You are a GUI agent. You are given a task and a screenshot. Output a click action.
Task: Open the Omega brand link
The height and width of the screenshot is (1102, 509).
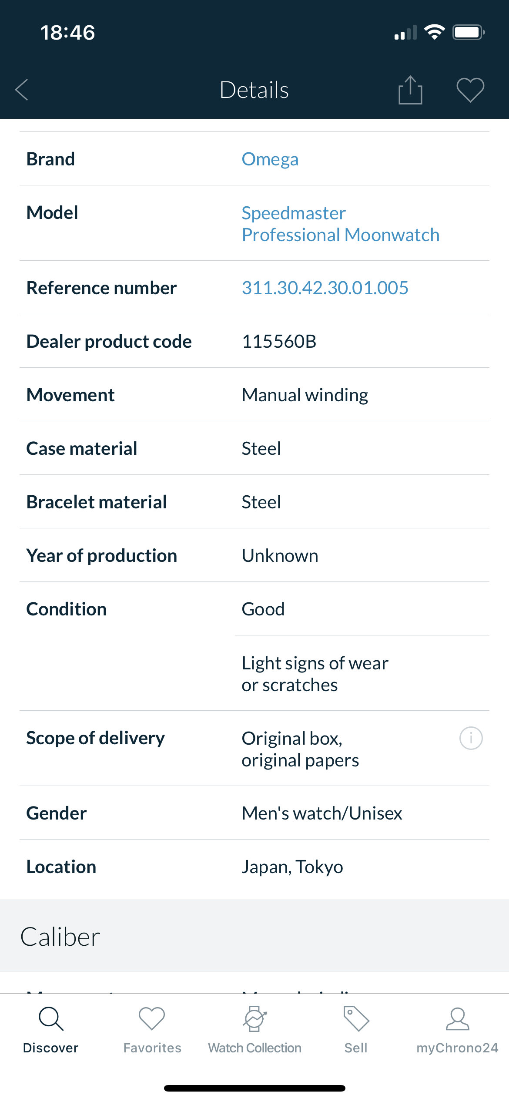tap(270, 159)
